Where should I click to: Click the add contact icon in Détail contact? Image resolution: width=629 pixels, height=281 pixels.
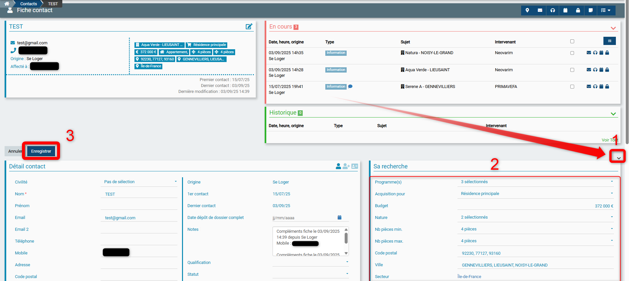point(346,166)
